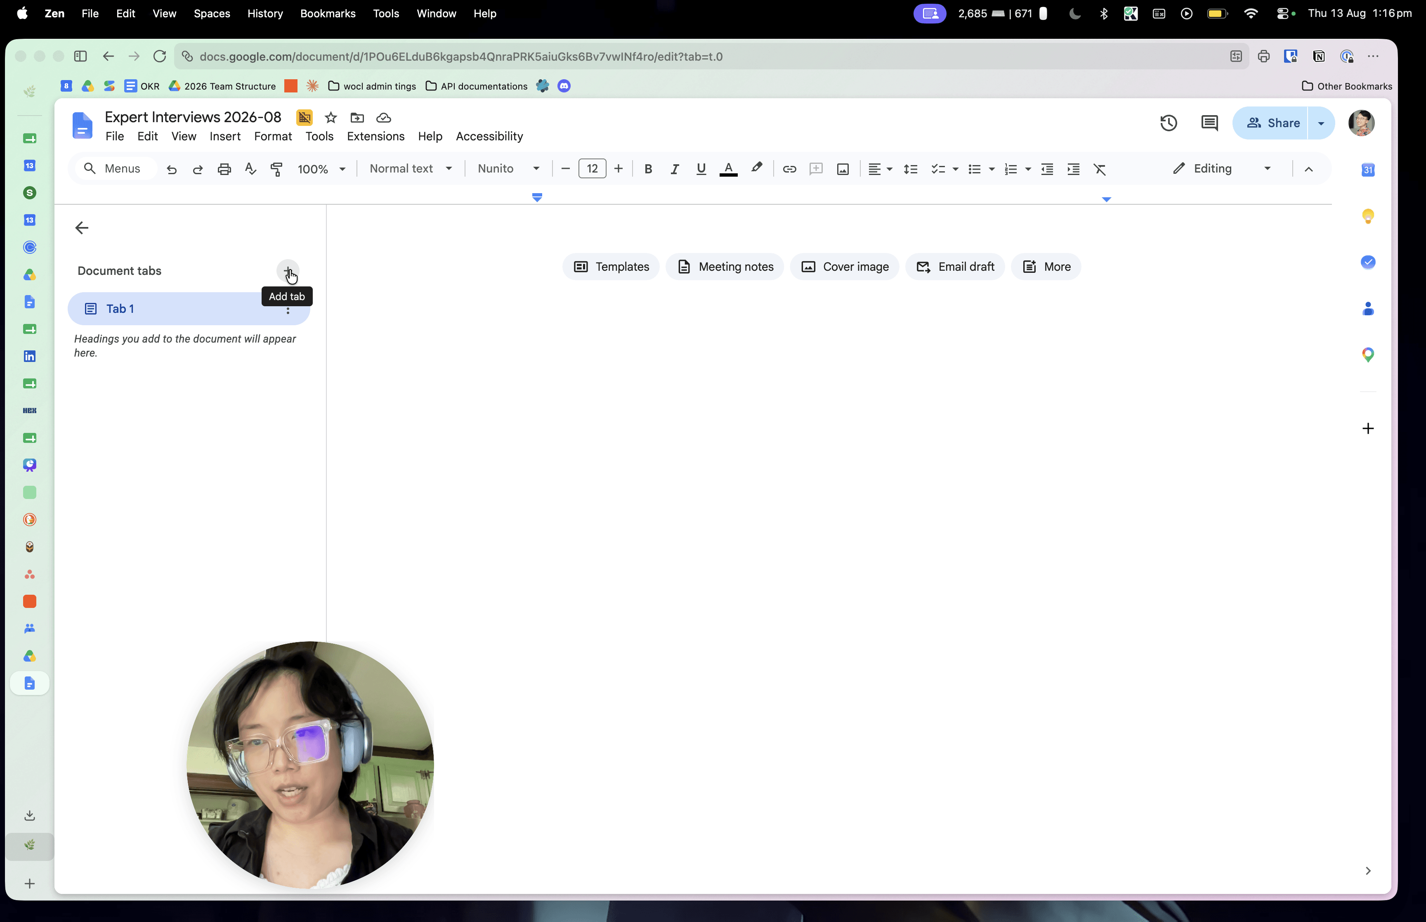
Task: Click the Meeting notes chip
Action: point(725,267)
